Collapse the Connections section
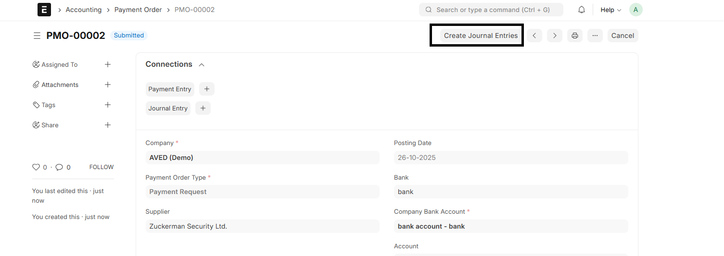724x256 pixels. point(202,65)
